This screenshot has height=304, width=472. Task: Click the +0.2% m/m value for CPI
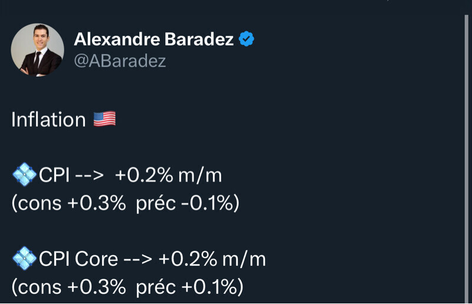168,175
